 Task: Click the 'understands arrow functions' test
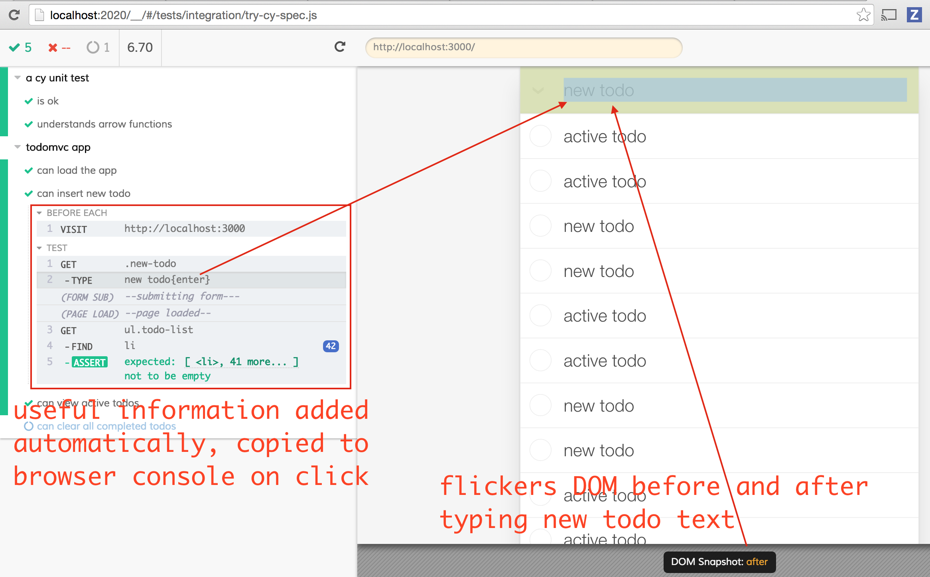(x=104, y=124)
